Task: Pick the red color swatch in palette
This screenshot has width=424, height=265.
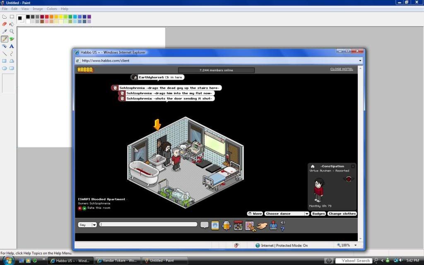Action: [x=46, y=17]
